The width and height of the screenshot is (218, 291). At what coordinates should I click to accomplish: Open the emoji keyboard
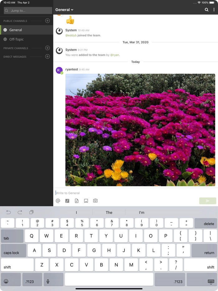(x=11, y=279)
